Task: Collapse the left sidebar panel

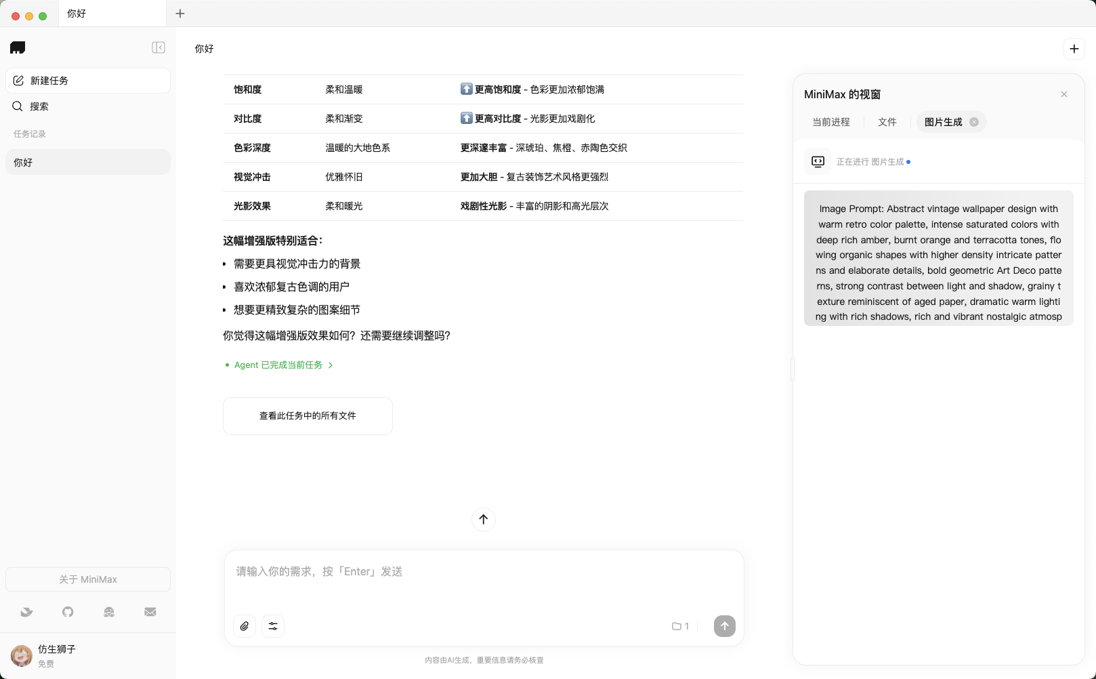Action: tap(159, 47)
